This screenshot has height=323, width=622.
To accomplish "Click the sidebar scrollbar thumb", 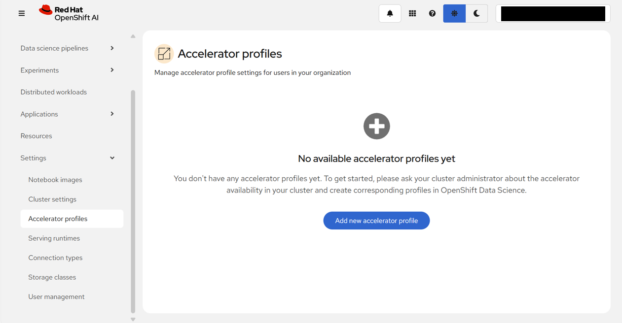I will point(133,201).
